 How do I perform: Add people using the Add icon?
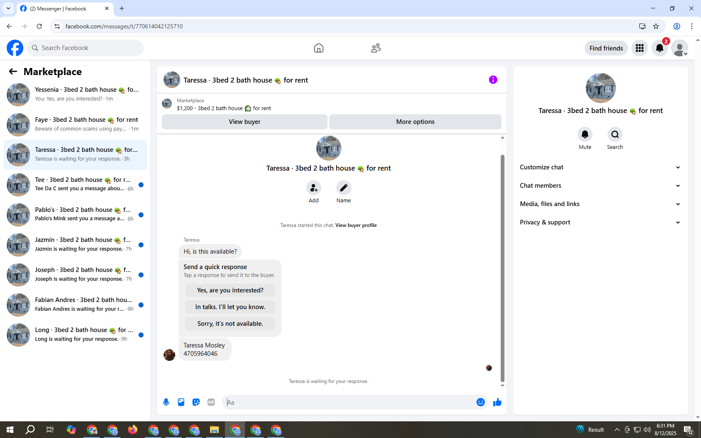(x=314, y=188)
